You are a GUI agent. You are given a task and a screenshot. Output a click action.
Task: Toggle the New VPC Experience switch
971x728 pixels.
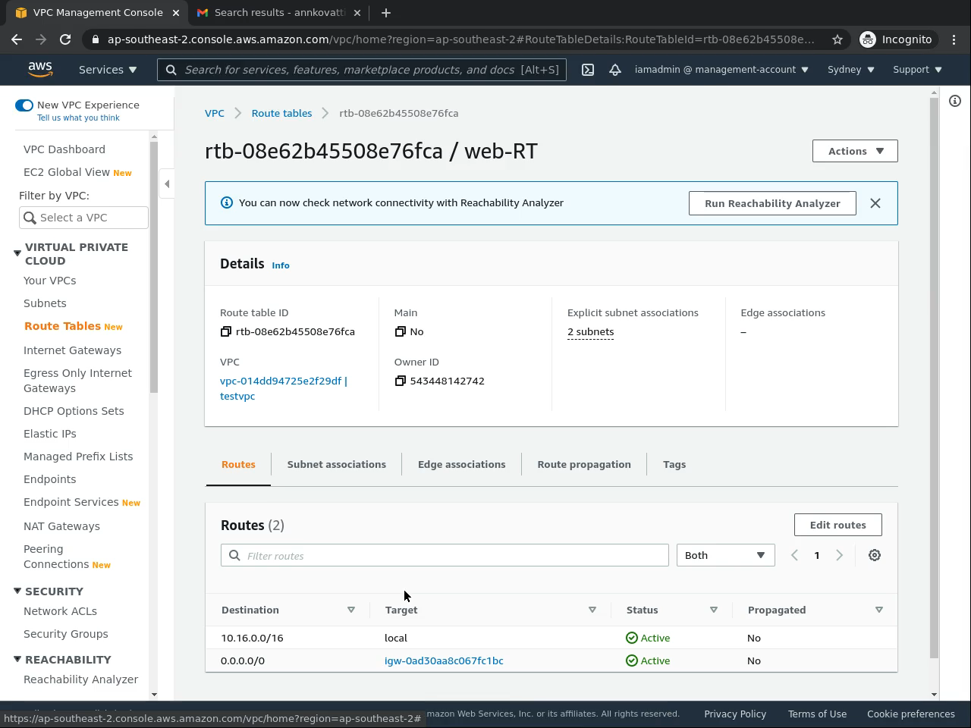(x=24, y=105)
